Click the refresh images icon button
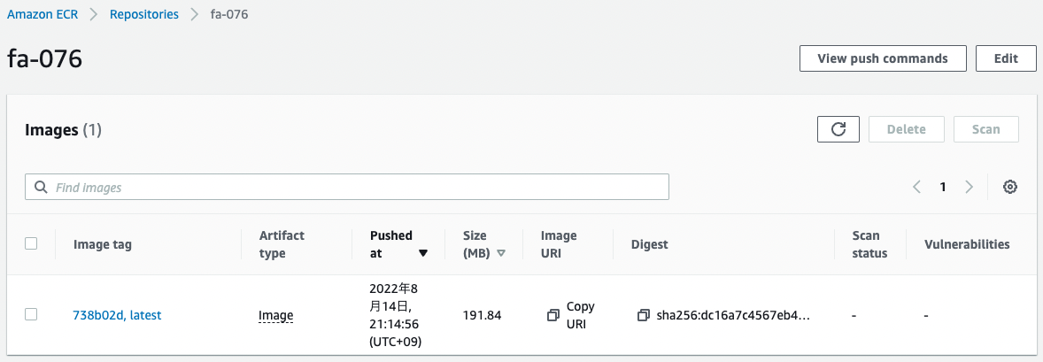The width and height of the screenshot is (1043, 362). pos(838,129)
